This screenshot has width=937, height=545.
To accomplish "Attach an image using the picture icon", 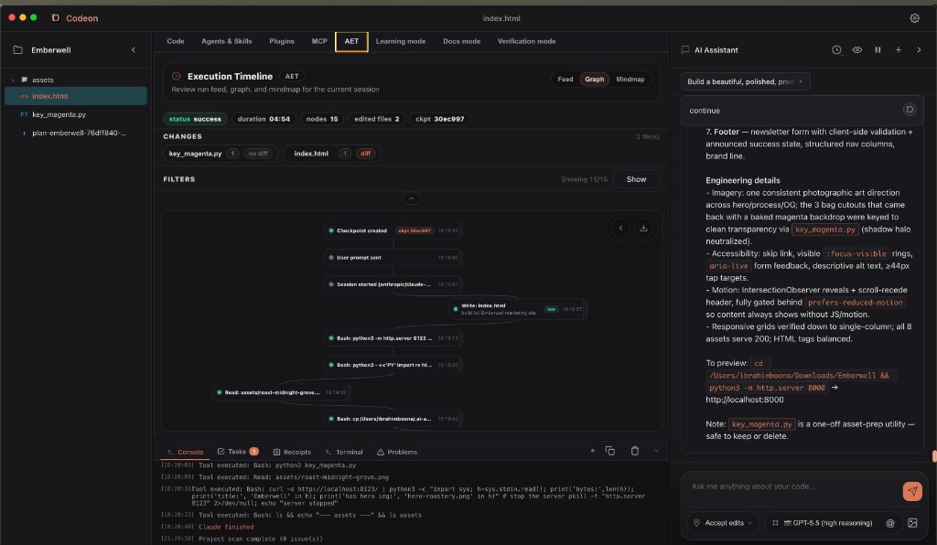I will 912,523.
